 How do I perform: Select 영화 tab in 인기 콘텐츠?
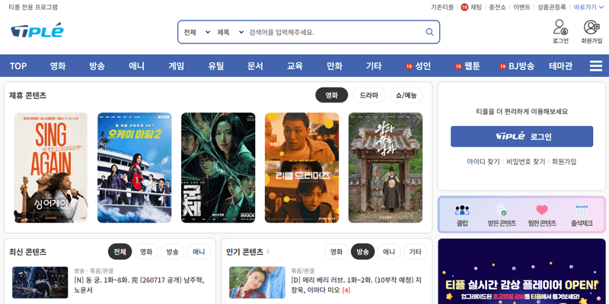point(336,252)
